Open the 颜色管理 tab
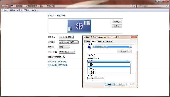The height and width of the screenshot is (97, 170). [x=109, y=42]
